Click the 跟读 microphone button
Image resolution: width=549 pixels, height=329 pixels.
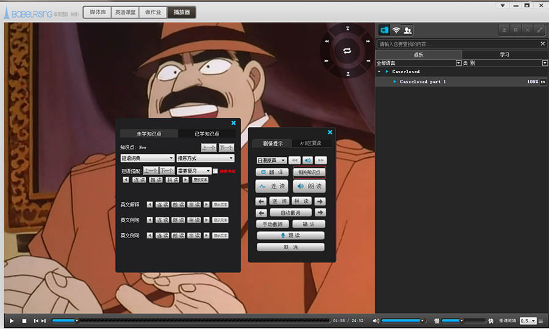coord(290,236)
